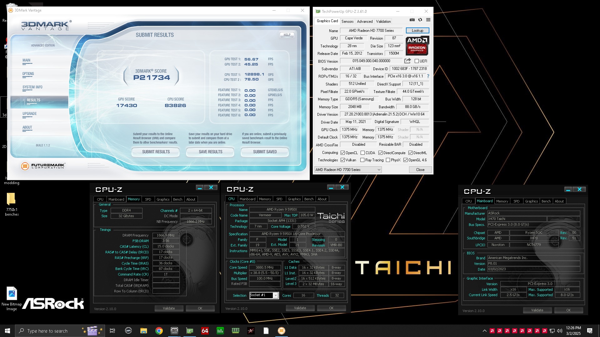The image size is (600, 337).
Task: Take a screenshot with GPU-Z camera icon
Action: pyautogui.click(x=412, y=20)
